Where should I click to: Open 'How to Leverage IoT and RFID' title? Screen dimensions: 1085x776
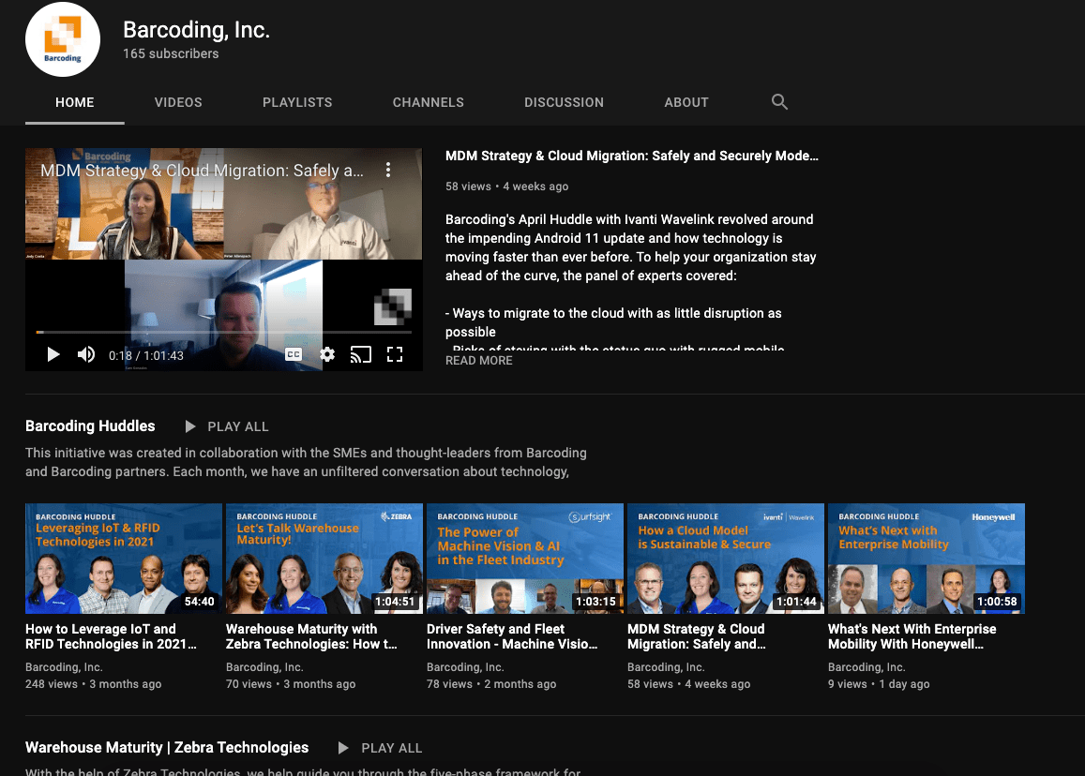tap(111, 636)
